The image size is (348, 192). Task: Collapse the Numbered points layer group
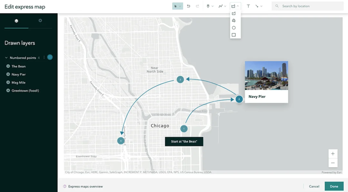point(6,58)
